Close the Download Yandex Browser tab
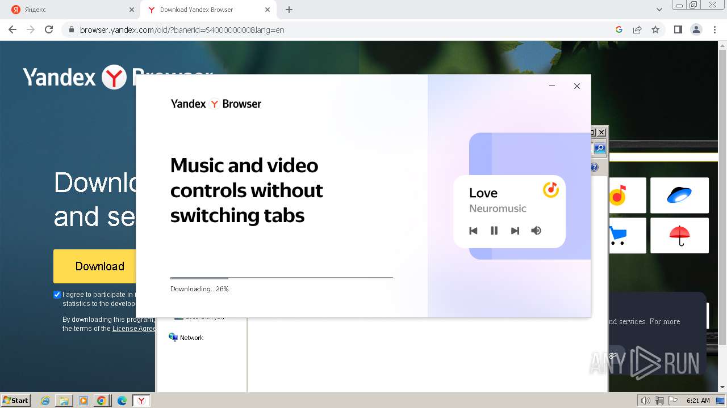Image resolution: width=727 pixels, height=408 pixels. [268, 10]
